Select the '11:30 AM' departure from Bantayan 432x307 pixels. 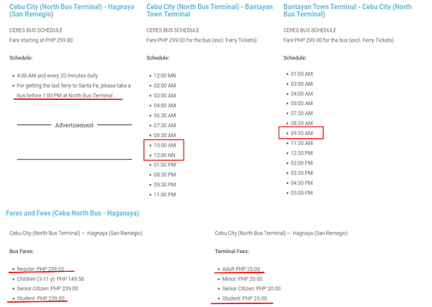tap(302, 143)
